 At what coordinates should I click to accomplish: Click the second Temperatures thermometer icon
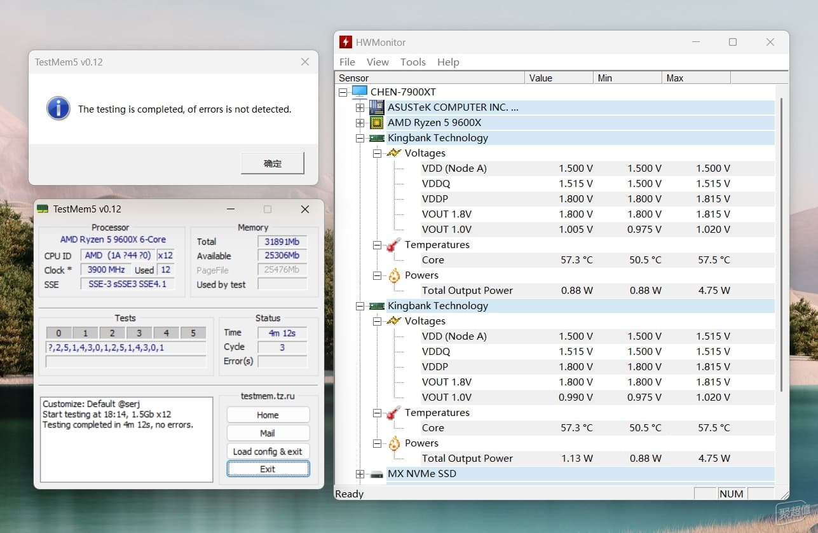(394, 412)
